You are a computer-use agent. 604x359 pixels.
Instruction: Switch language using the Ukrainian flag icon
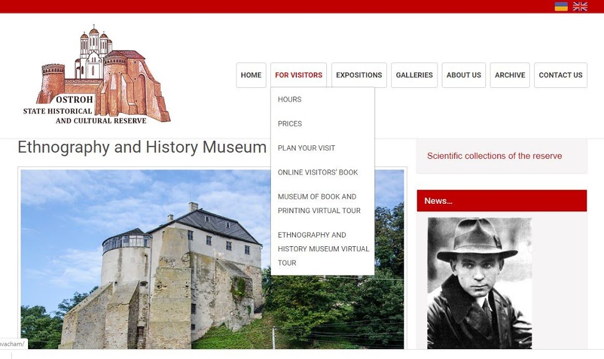561,6
